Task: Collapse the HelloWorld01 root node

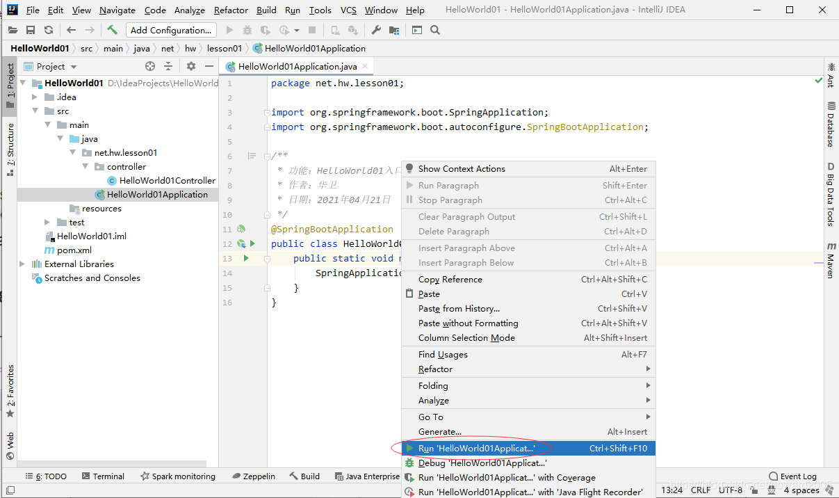Action: [x=23, y=83]
